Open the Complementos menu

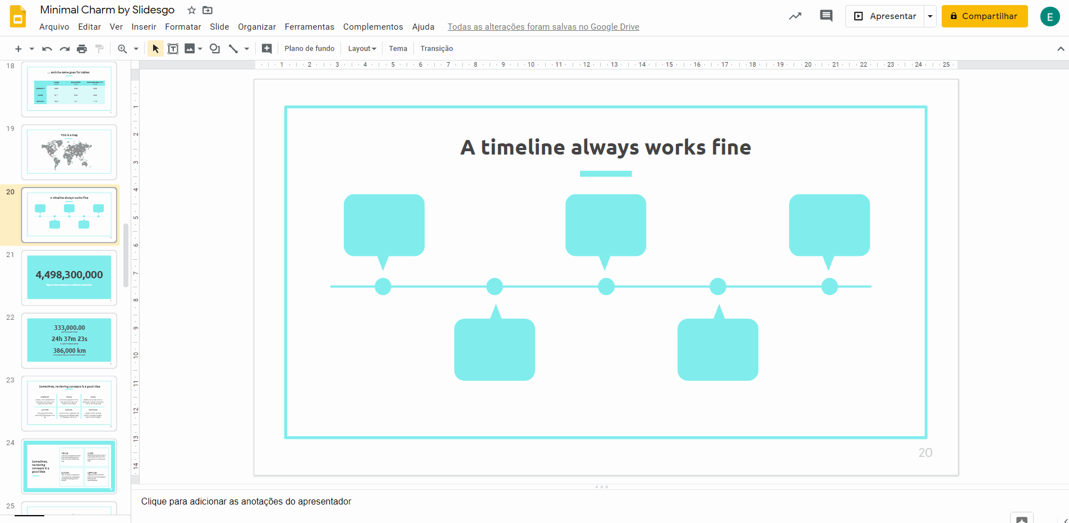point(373,27)
